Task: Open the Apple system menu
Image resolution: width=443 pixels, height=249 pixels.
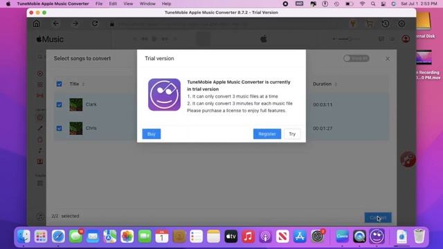Action: [8, 3]
